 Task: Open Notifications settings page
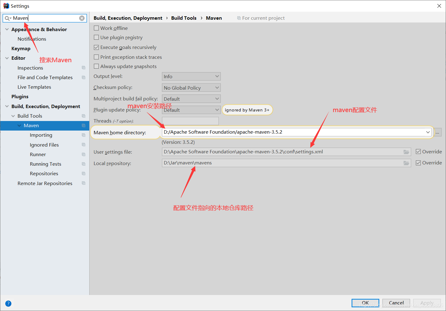[32, 39]
